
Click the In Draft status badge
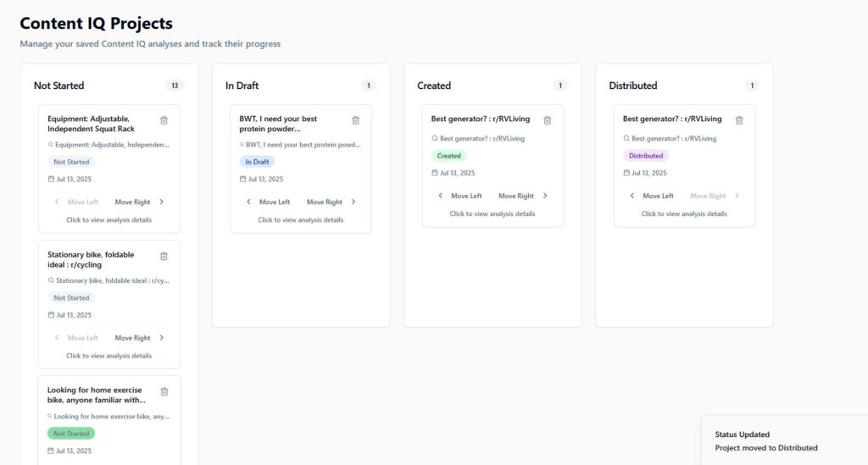click(x=257, y=162)
